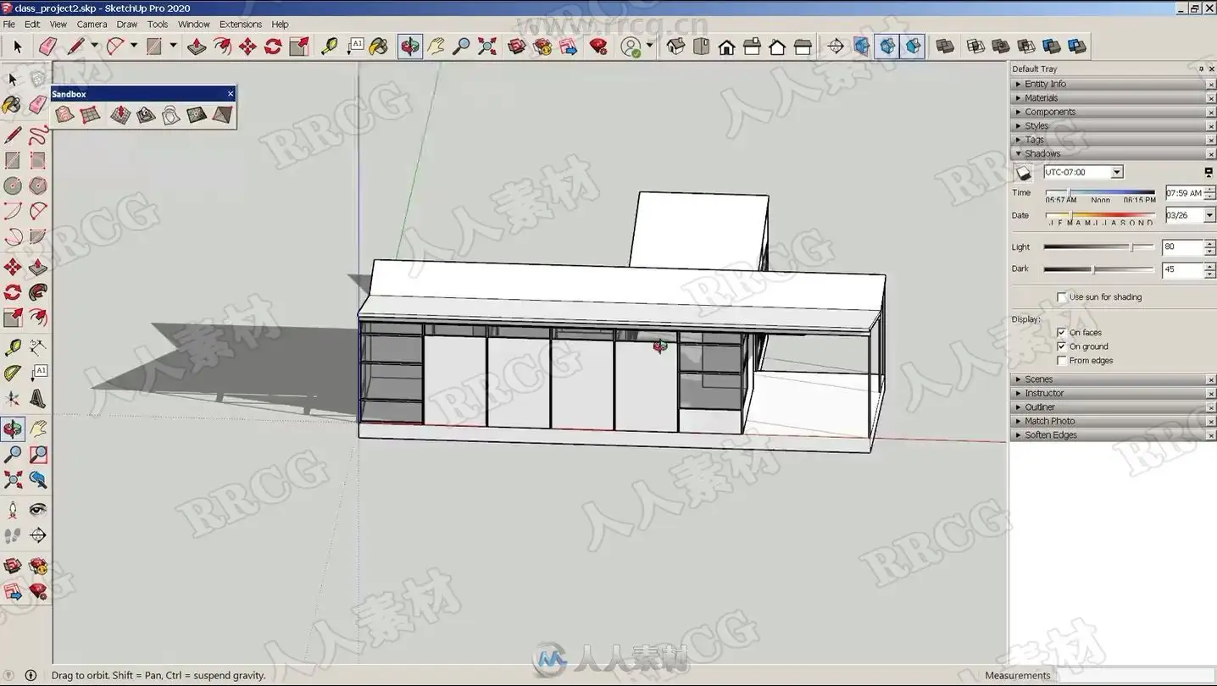Choose the Follow Me tool in left toolbar
1217x686 pixels.
click(38, 293)
